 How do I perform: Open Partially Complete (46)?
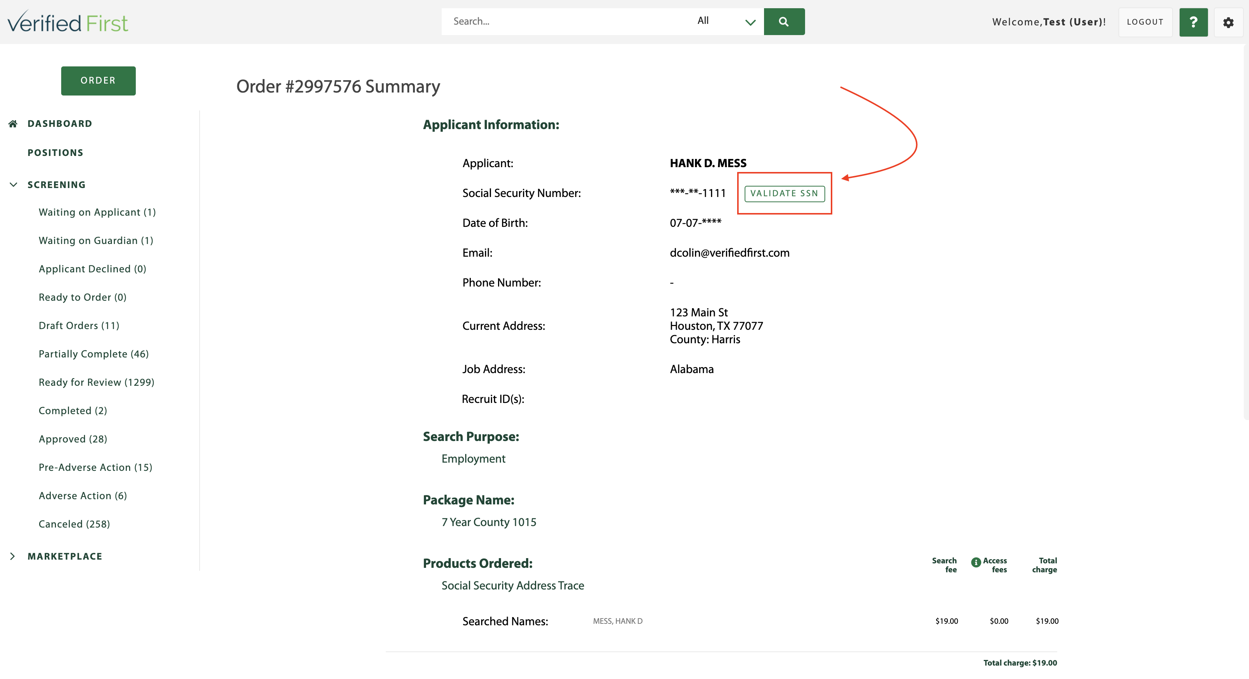94,354
